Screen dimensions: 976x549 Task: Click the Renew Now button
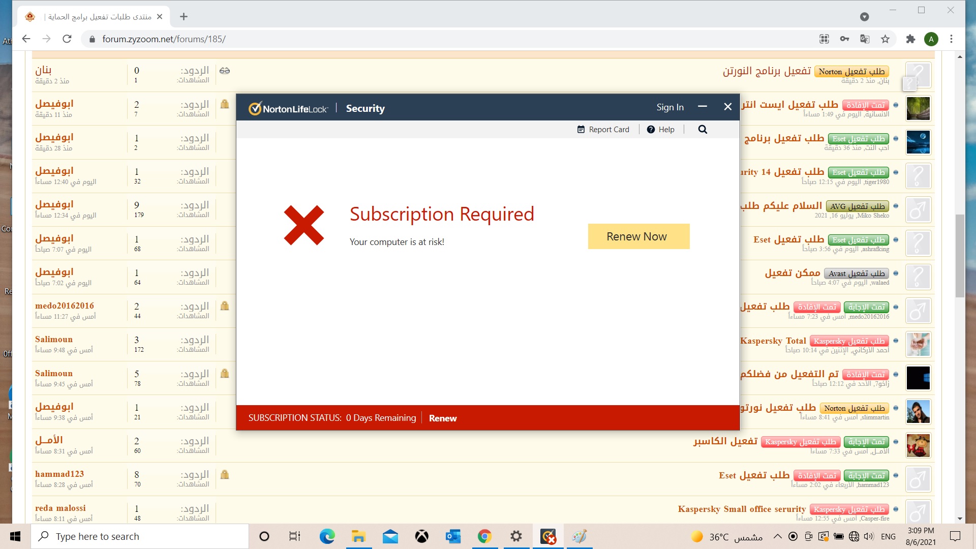point(638,236)
